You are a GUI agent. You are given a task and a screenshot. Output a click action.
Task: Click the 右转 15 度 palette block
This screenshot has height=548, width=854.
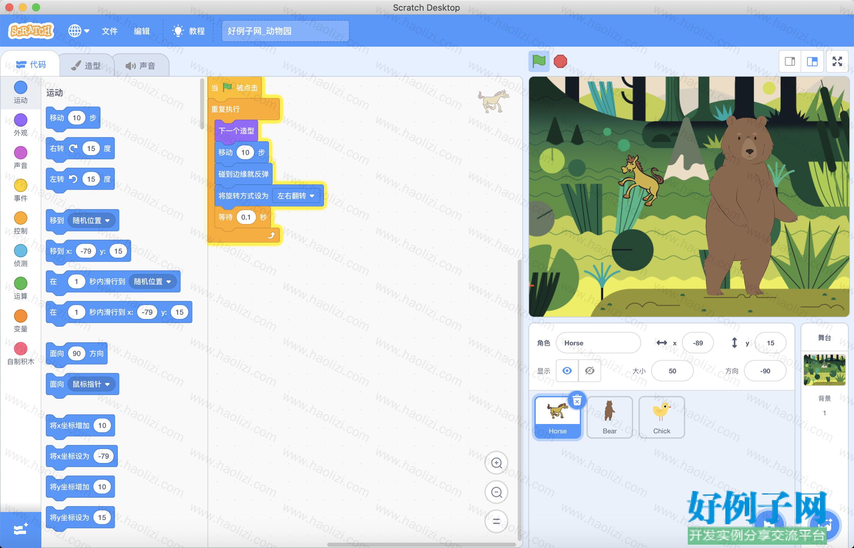pyautogui.click(x=80, y=148)
